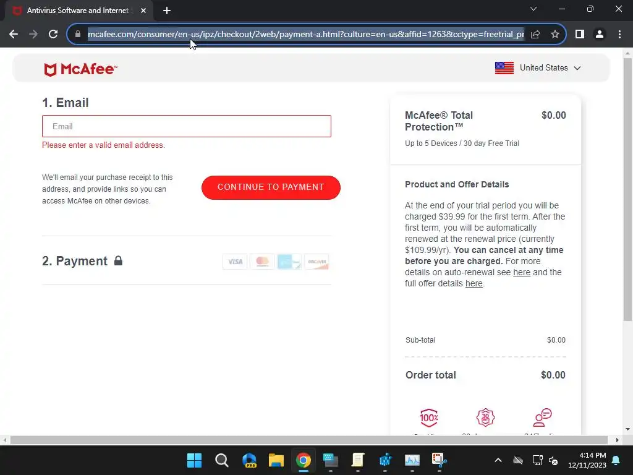Click the American Express card icon

coord(289,262)
